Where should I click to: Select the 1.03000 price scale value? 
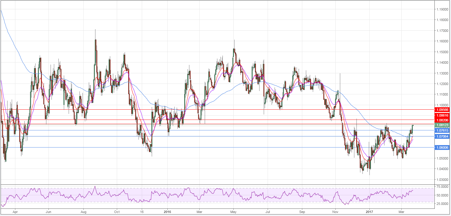(x=443, y=180)
